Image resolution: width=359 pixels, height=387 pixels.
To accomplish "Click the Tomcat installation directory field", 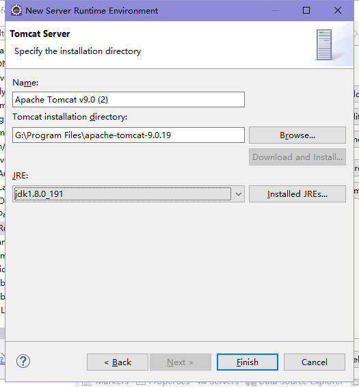I will coord(129,135).
